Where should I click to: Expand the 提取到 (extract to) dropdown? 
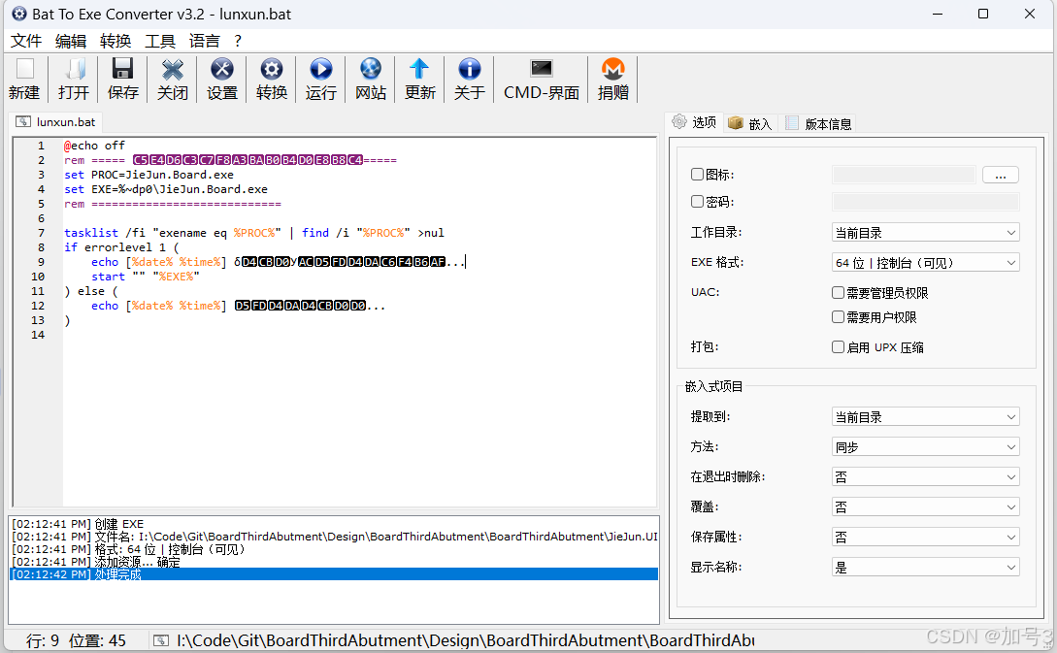(926, 416)
